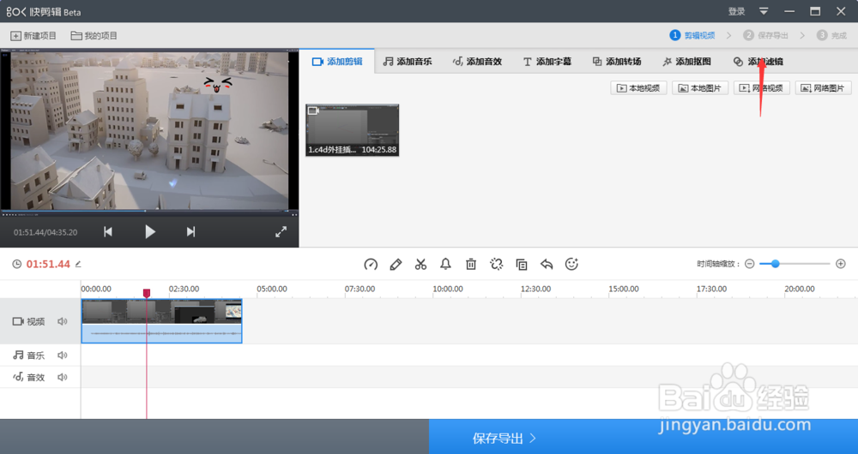Image resolution: width=858 pixels, height=454 pixels.
Task: Jump to previous frame button
Action: [x=108, y=232]
